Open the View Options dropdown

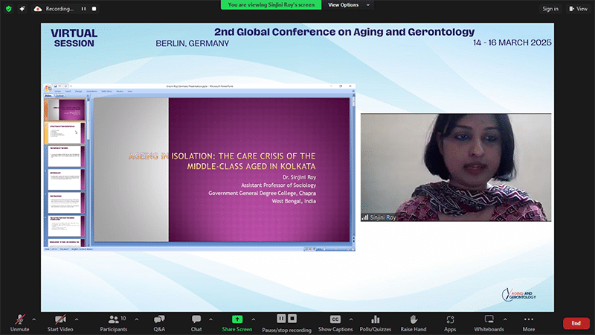(347, 4)
